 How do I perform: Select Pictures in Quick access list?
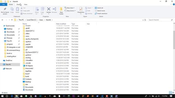click(9, 38)
